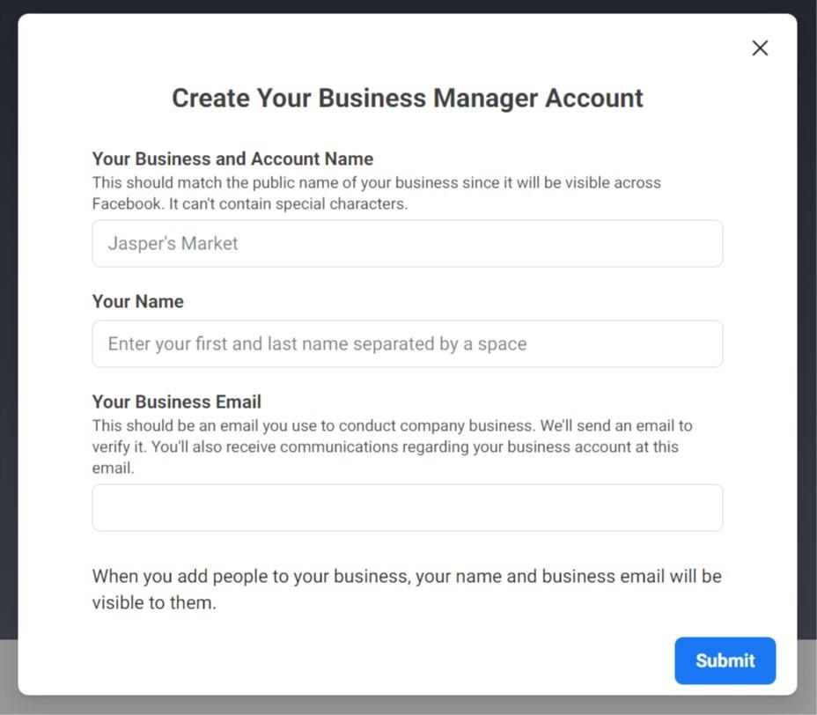The width and height of the screenshot is (817, 715).
Task: Click the business email input field
Action: (407, 507)
